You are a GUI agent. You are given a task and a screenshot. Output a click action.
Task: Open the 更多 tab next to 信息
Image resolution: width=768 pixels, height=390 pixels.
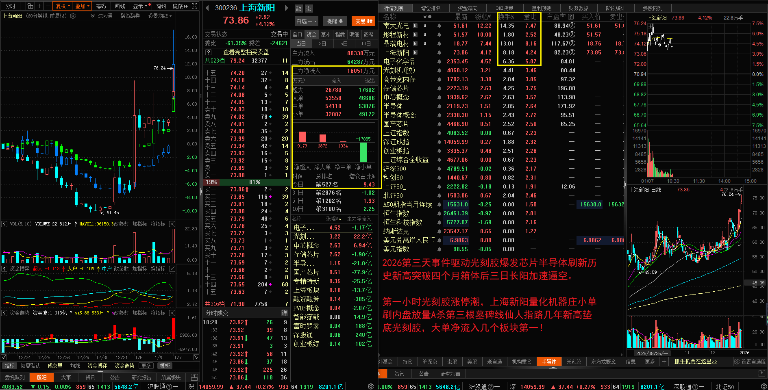[x=650, y=361]
